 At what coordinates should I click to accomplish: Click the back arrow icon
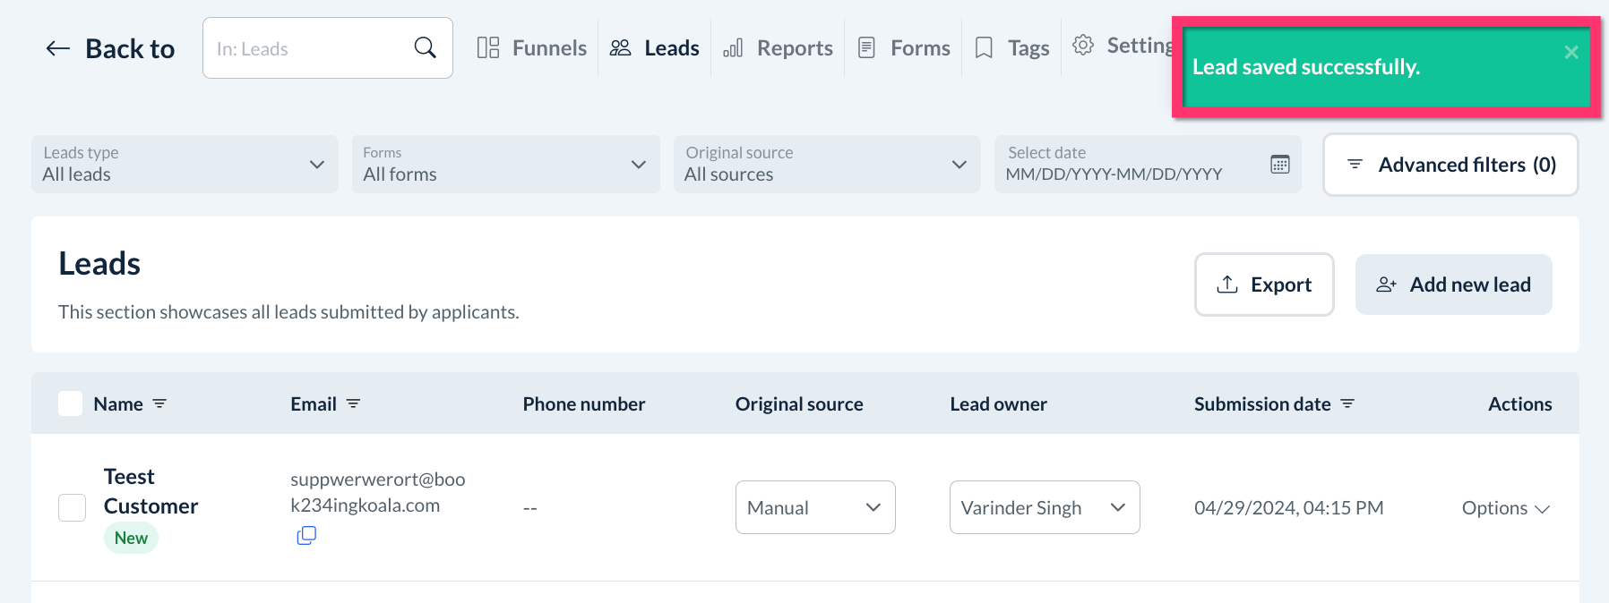tap(58, 48)
